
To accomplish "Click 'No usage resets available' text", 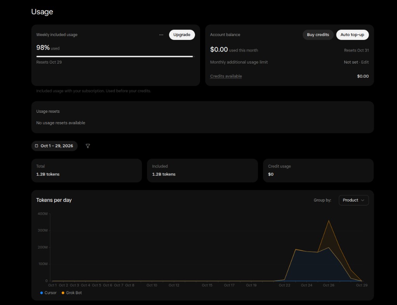I will (x=60, y=123).
